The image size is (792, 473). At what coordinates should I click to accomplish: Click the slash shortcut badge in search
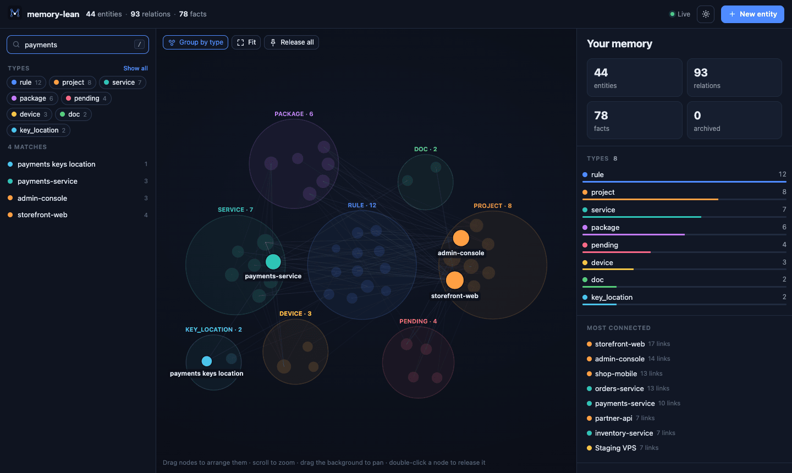pos(139,45)
